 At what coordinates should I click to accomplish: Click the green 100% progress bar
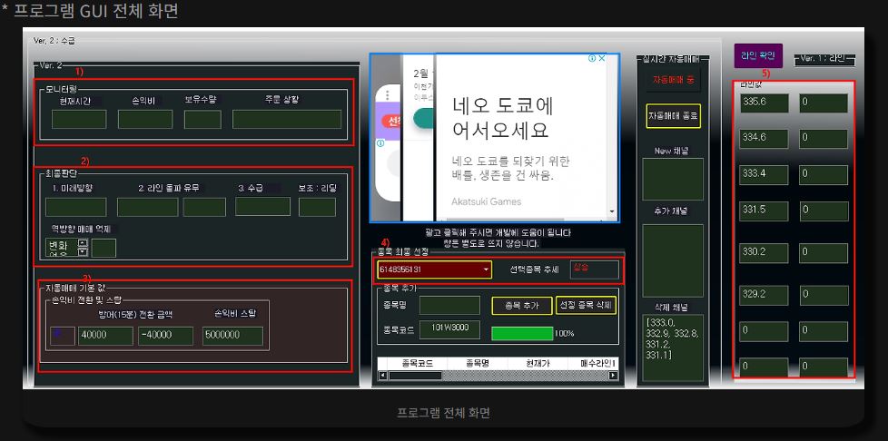point(522,333)
